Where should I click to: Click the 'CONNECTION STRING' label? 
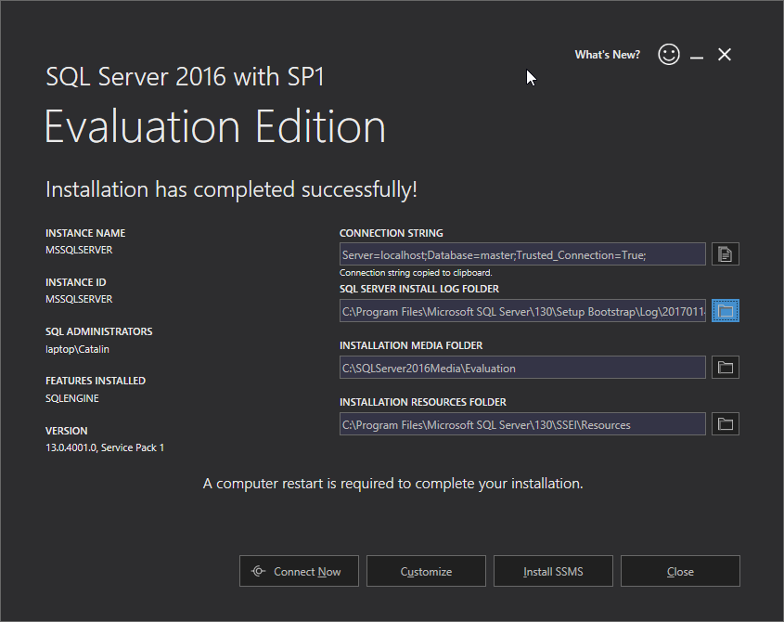coord(391,233)
